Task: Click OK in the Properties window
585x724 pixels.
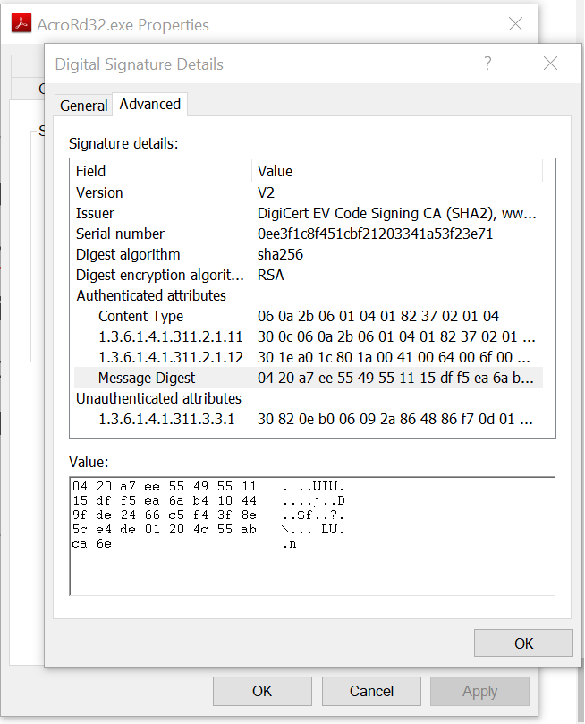Action: point(262,691)
